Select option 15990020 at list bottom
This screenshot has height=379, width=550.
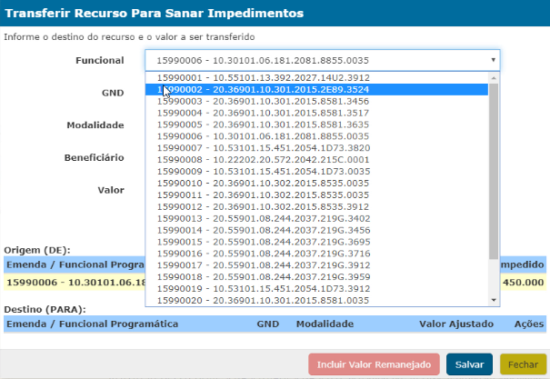[262, 300]
